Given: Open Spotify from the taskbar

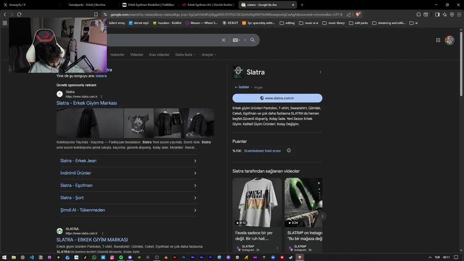Looking at the screenshot, I should pyautogui.click(x=121, y=257).
